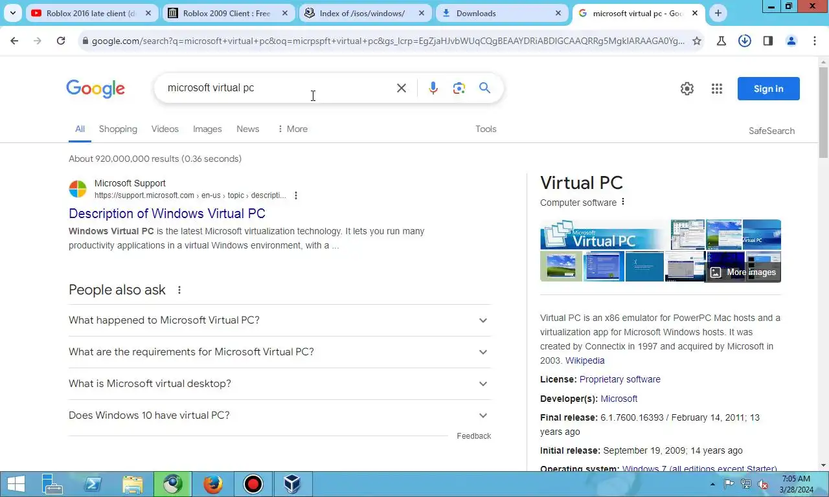
Task: Open the Microsoft developer link
Action: click(x=619, y=399)
